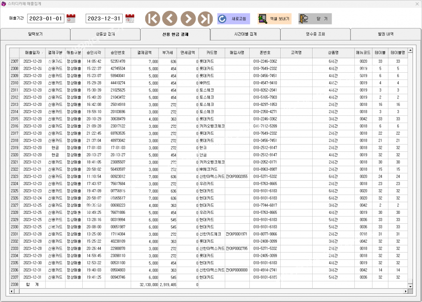
Task: Click the 승인번호 column header
Action: tap(118, 53)
